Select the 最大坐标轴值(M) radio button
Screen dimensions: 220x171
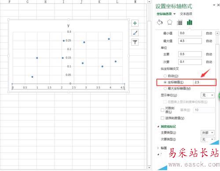165,88
